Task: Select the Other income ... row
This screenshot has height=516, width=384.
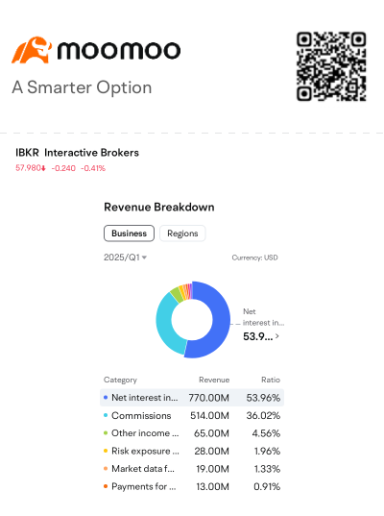Action: (192, 433)
